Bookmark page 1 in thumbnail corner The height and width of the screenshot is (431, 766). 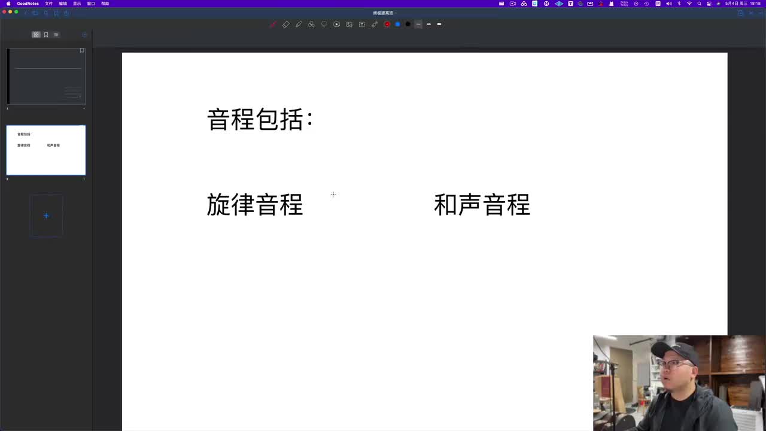coord(82,51)
